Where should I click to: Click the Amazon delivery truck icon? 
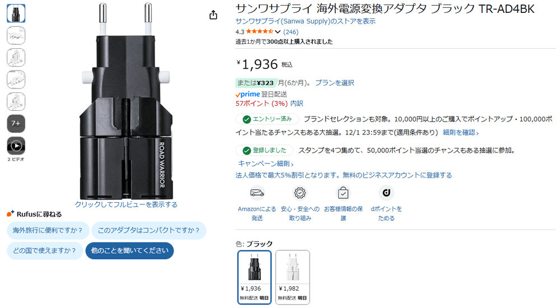(257, 193)
